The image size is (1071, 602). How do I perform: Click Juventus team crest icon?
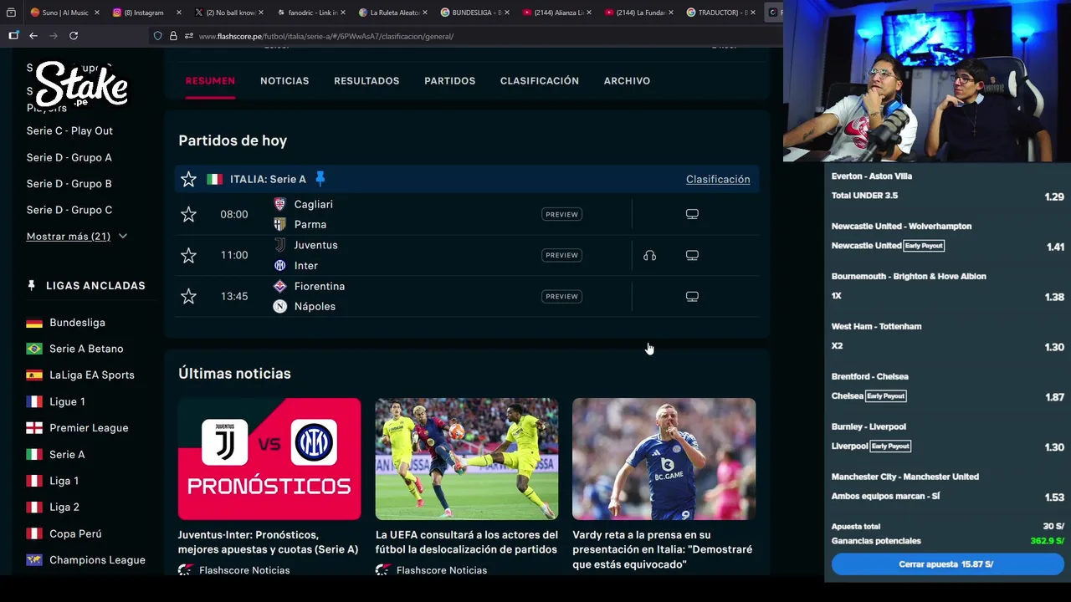tap(279, 245)
